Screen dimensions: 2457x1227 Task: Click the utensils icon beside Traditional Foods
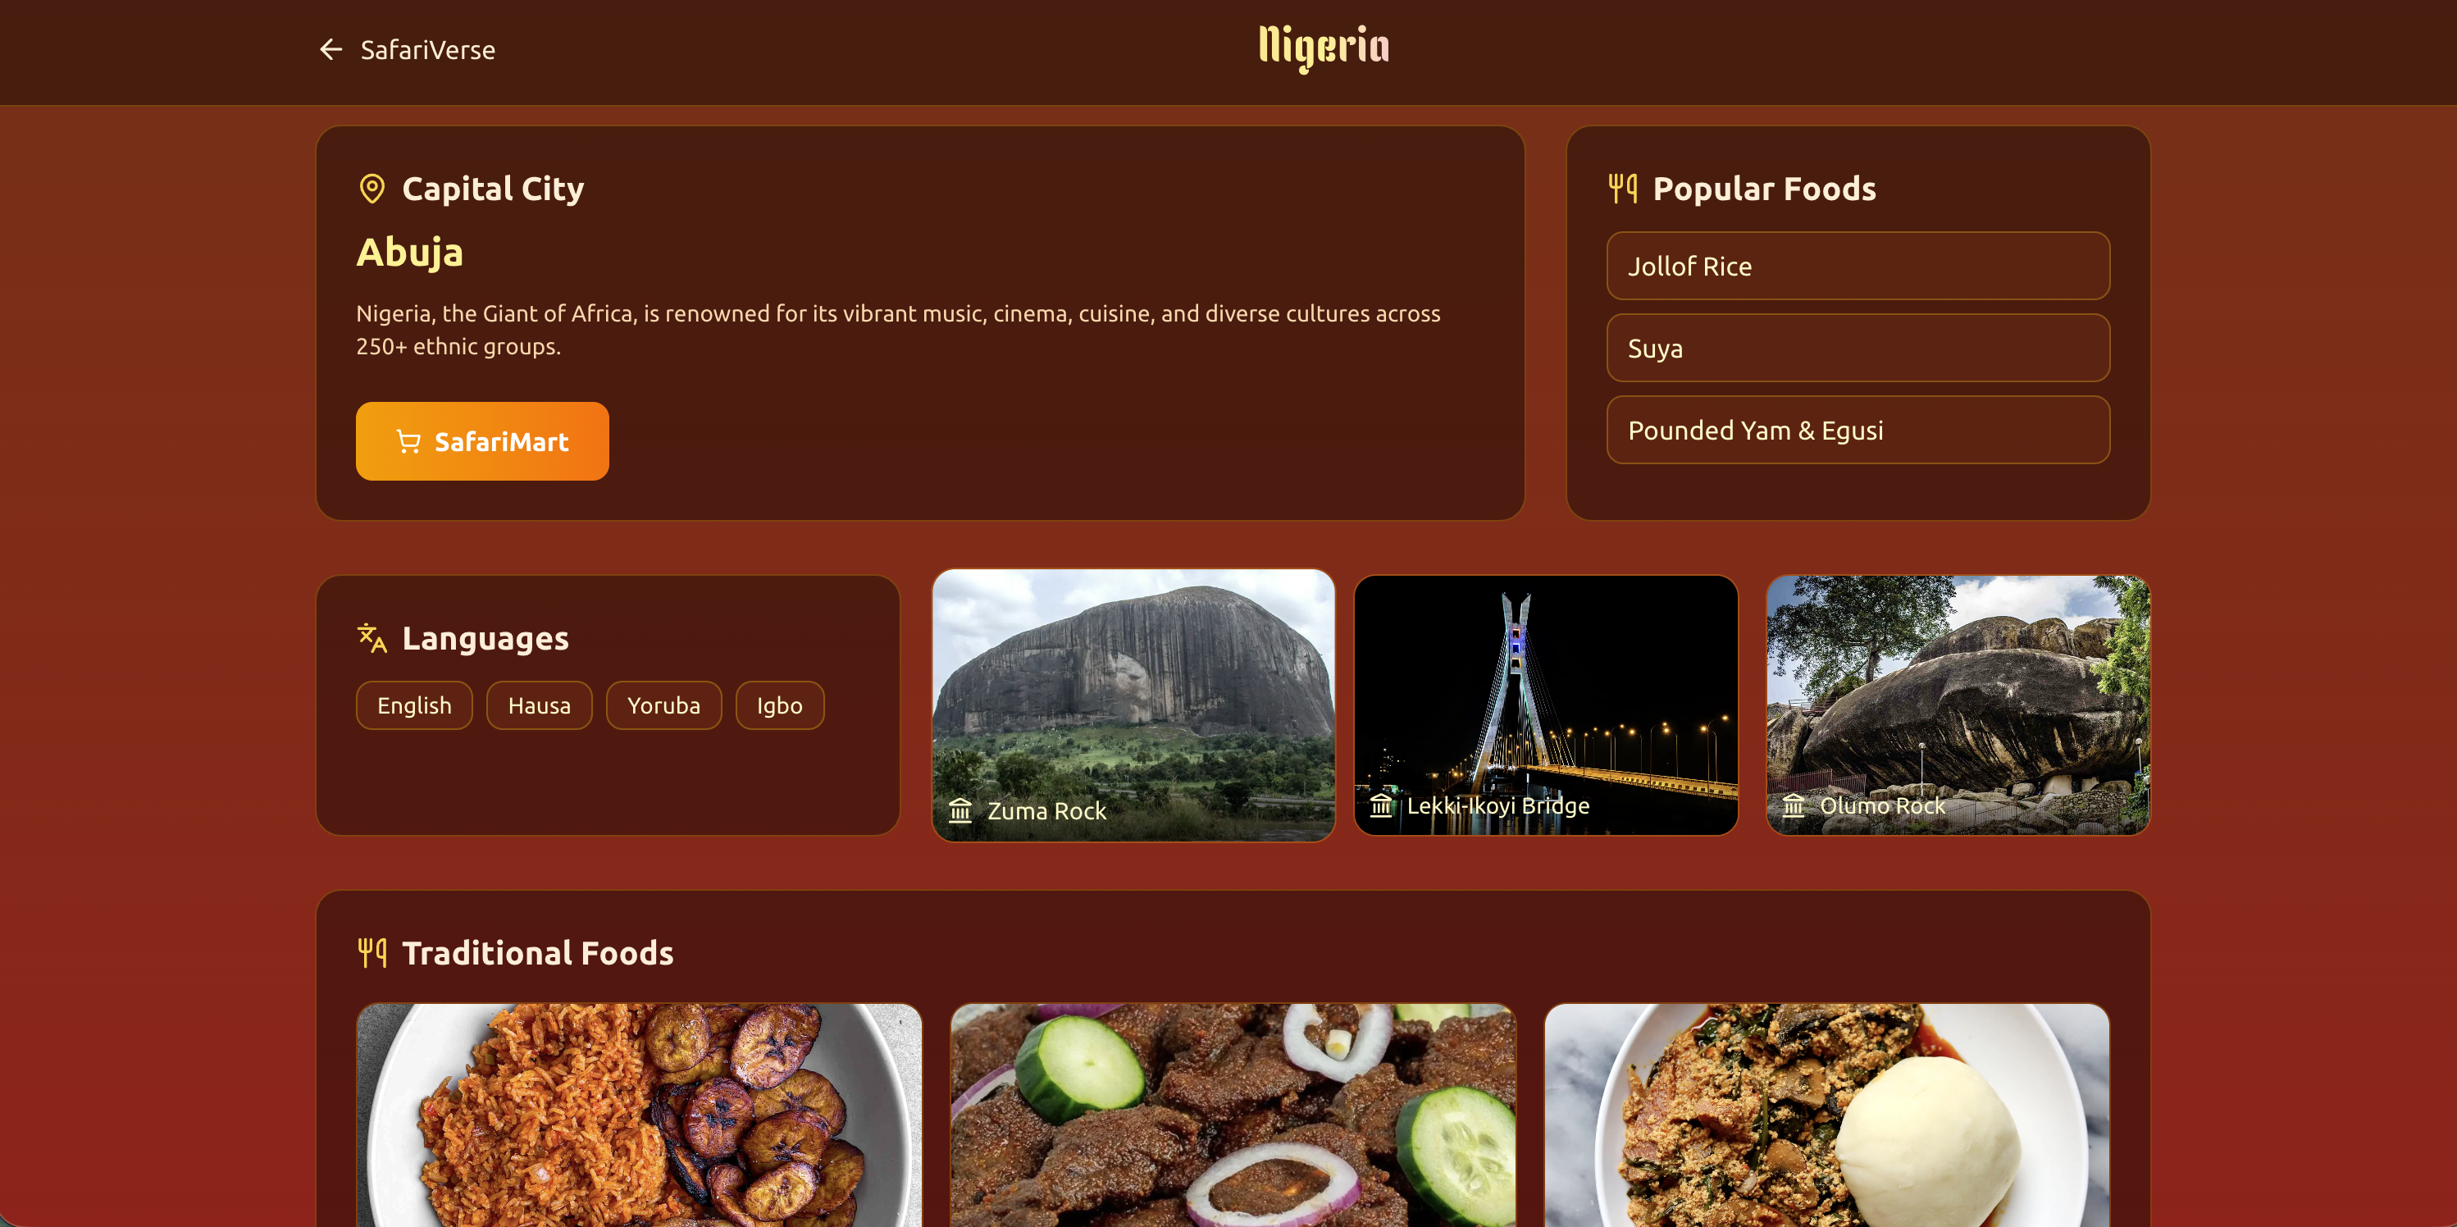click(372, 953)
